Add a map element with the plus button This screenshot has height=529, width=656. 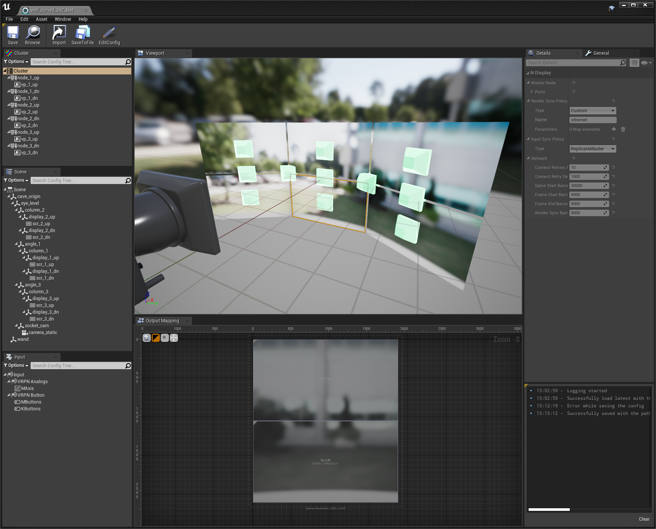[x=614, y=129]
